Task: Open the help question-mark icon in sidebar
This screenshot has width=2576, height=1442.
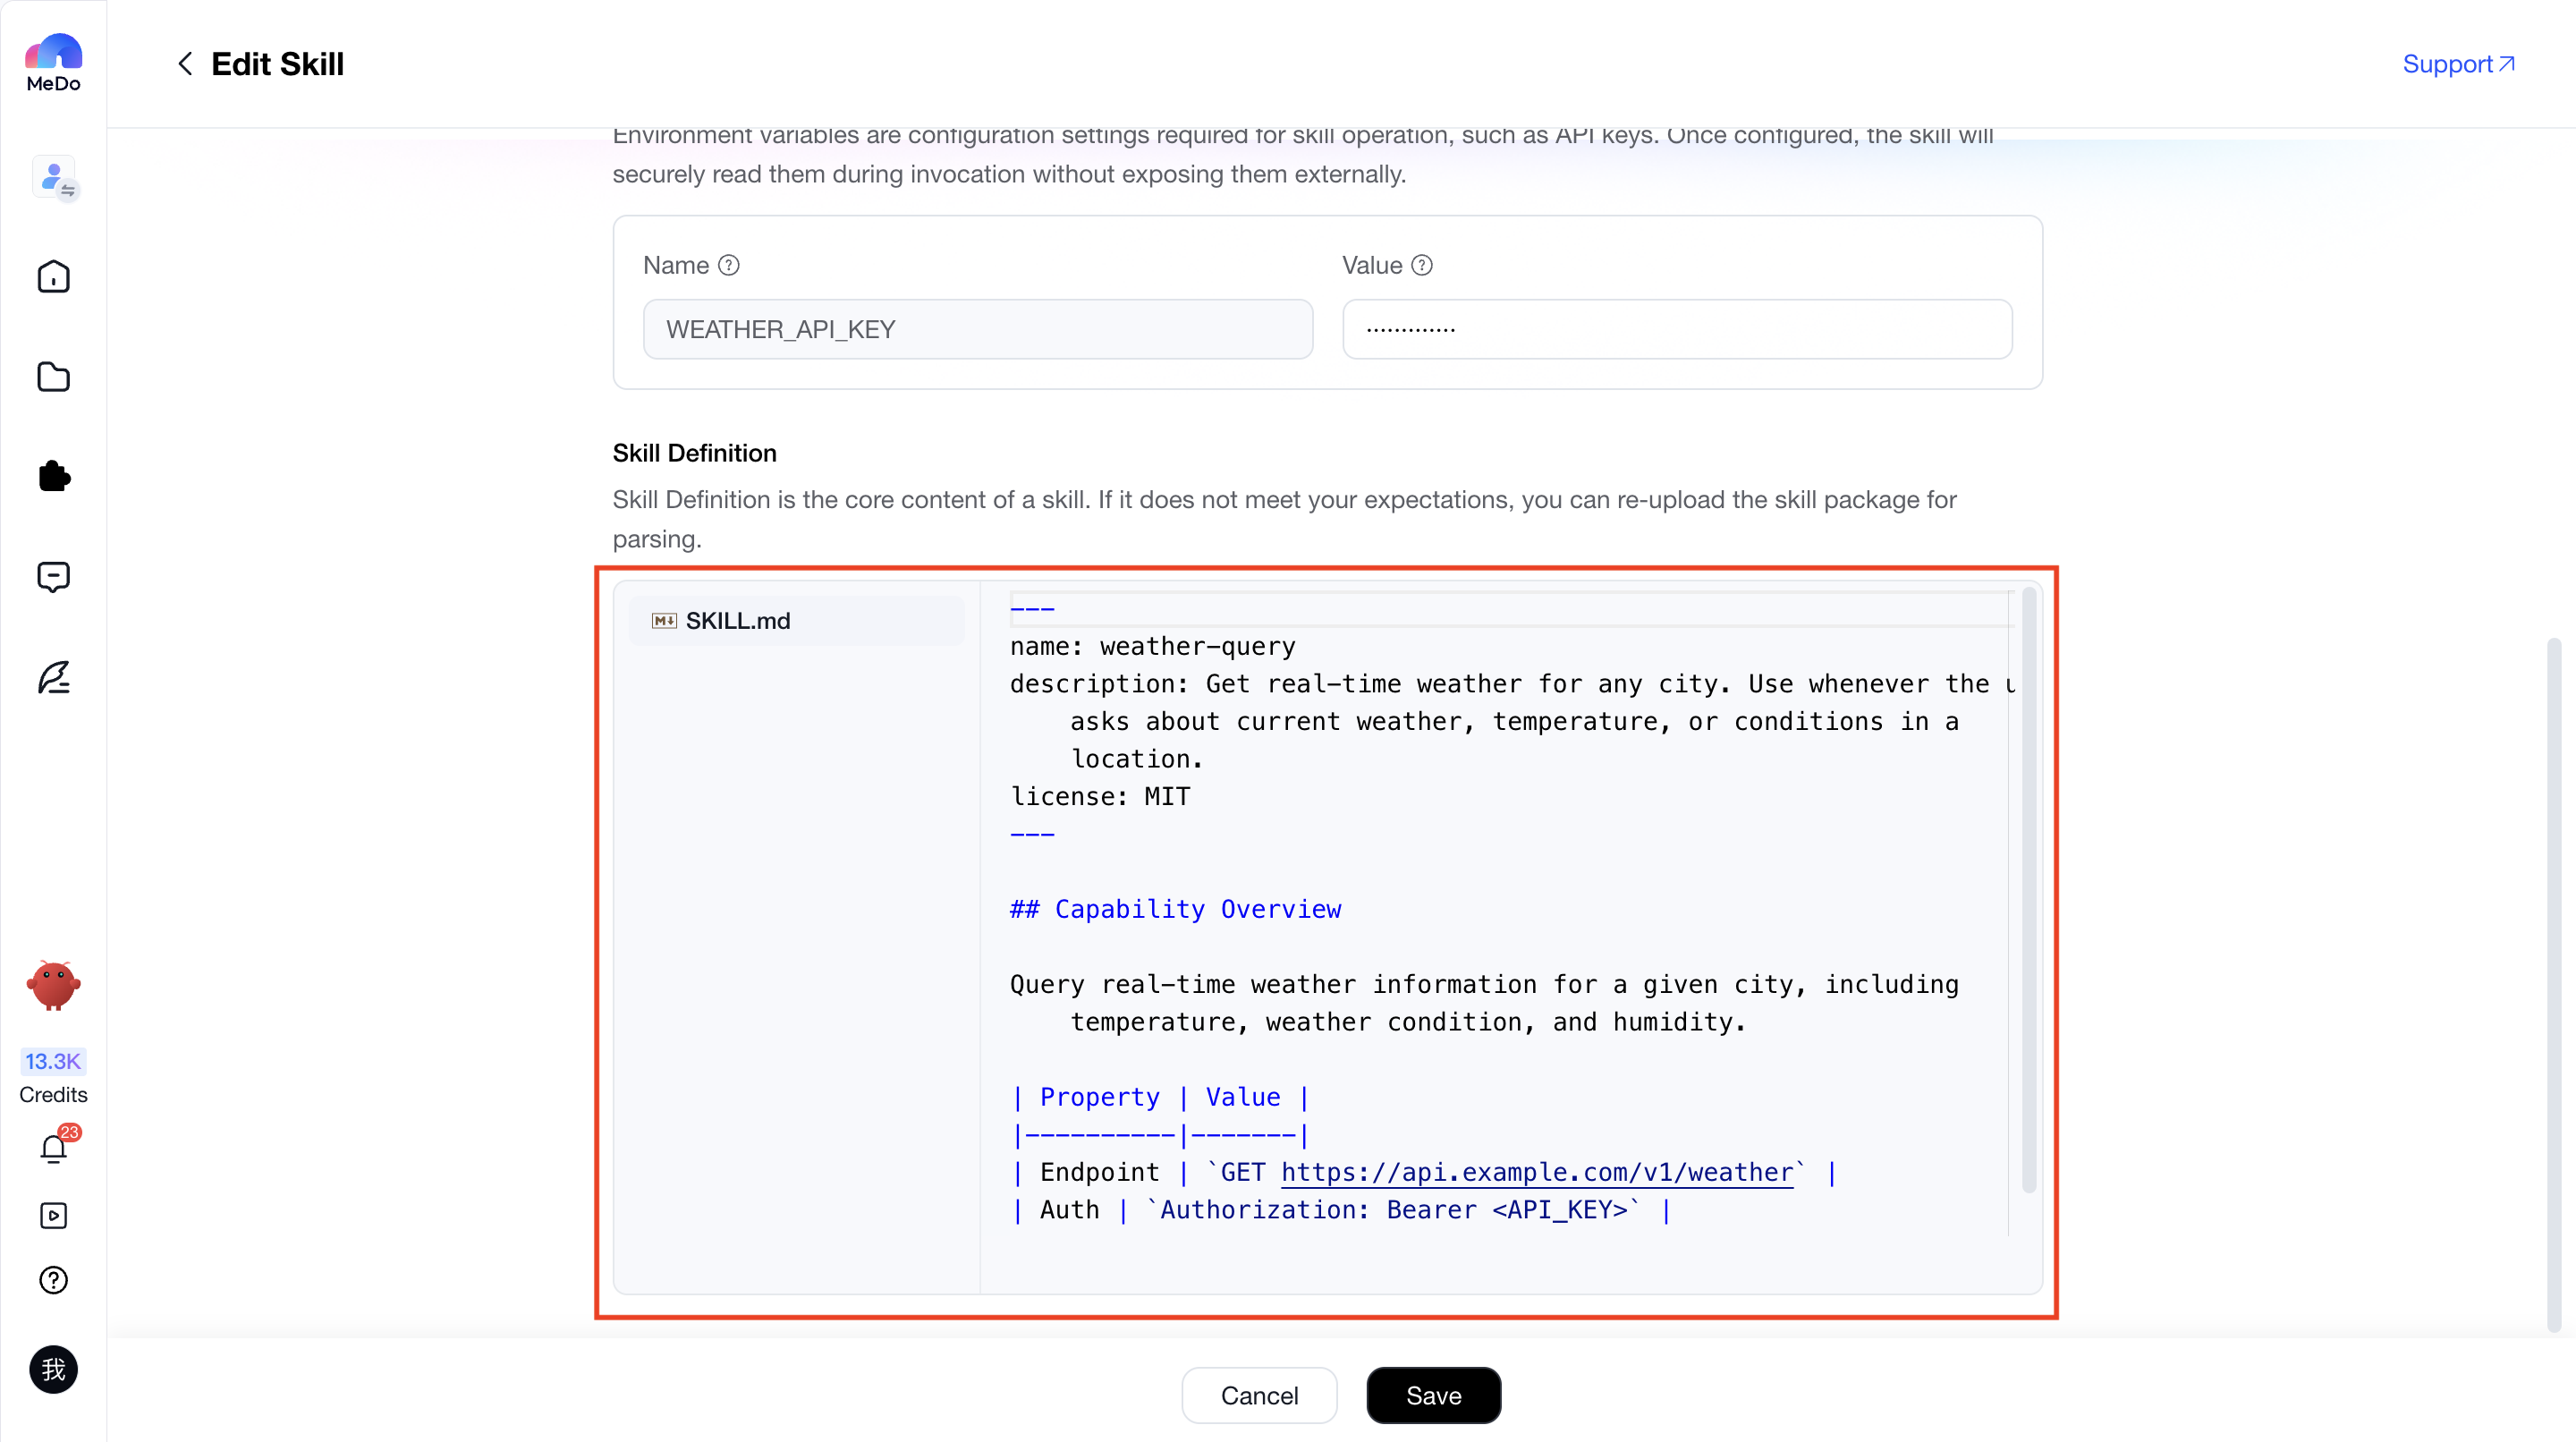Action: point(54,1280)
